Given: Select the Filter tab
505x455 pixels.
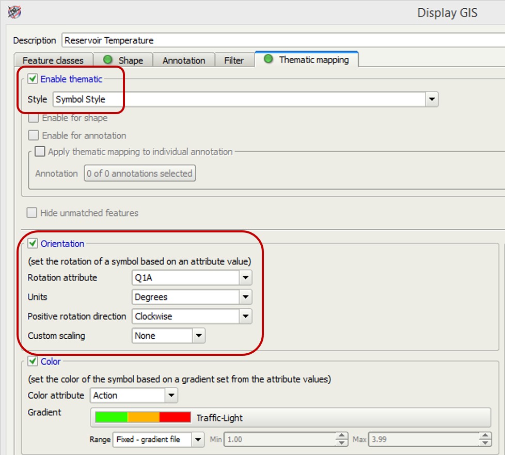Looking at the screenshot, I should (234, 60).
